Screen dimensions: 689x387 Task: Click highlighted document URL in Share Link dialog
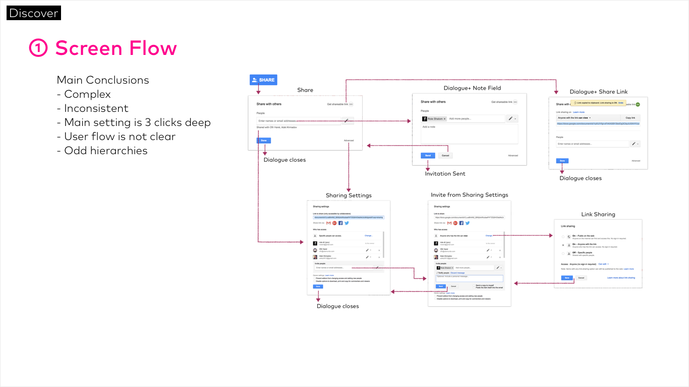(x=598, y=123)
